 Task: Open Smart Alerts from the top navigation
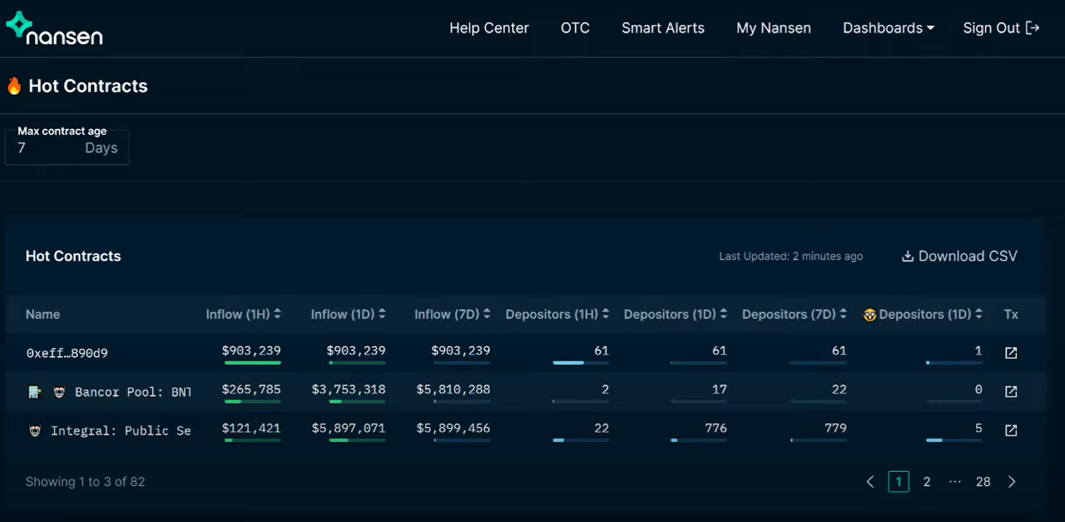pyautogui.click(x=662, y=28)
